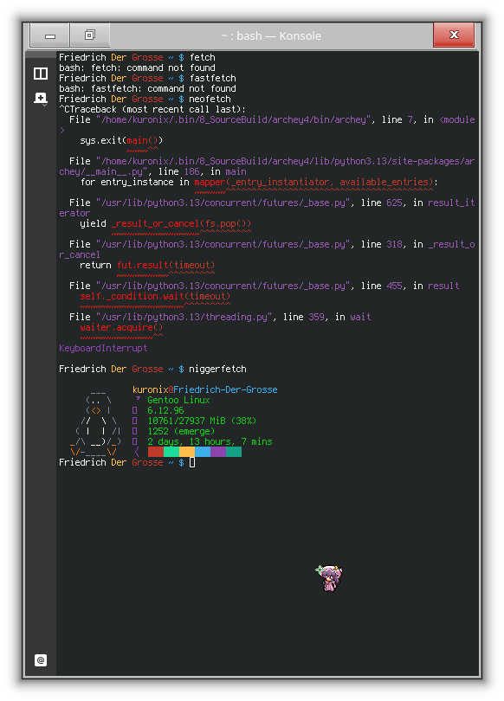504x701 pixels.
Task: Click the yellow color block
Action: 187,452
